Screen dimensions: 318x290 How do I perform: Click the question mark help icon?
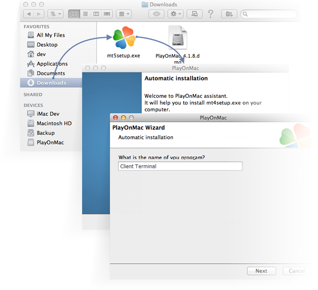(211, 14)
